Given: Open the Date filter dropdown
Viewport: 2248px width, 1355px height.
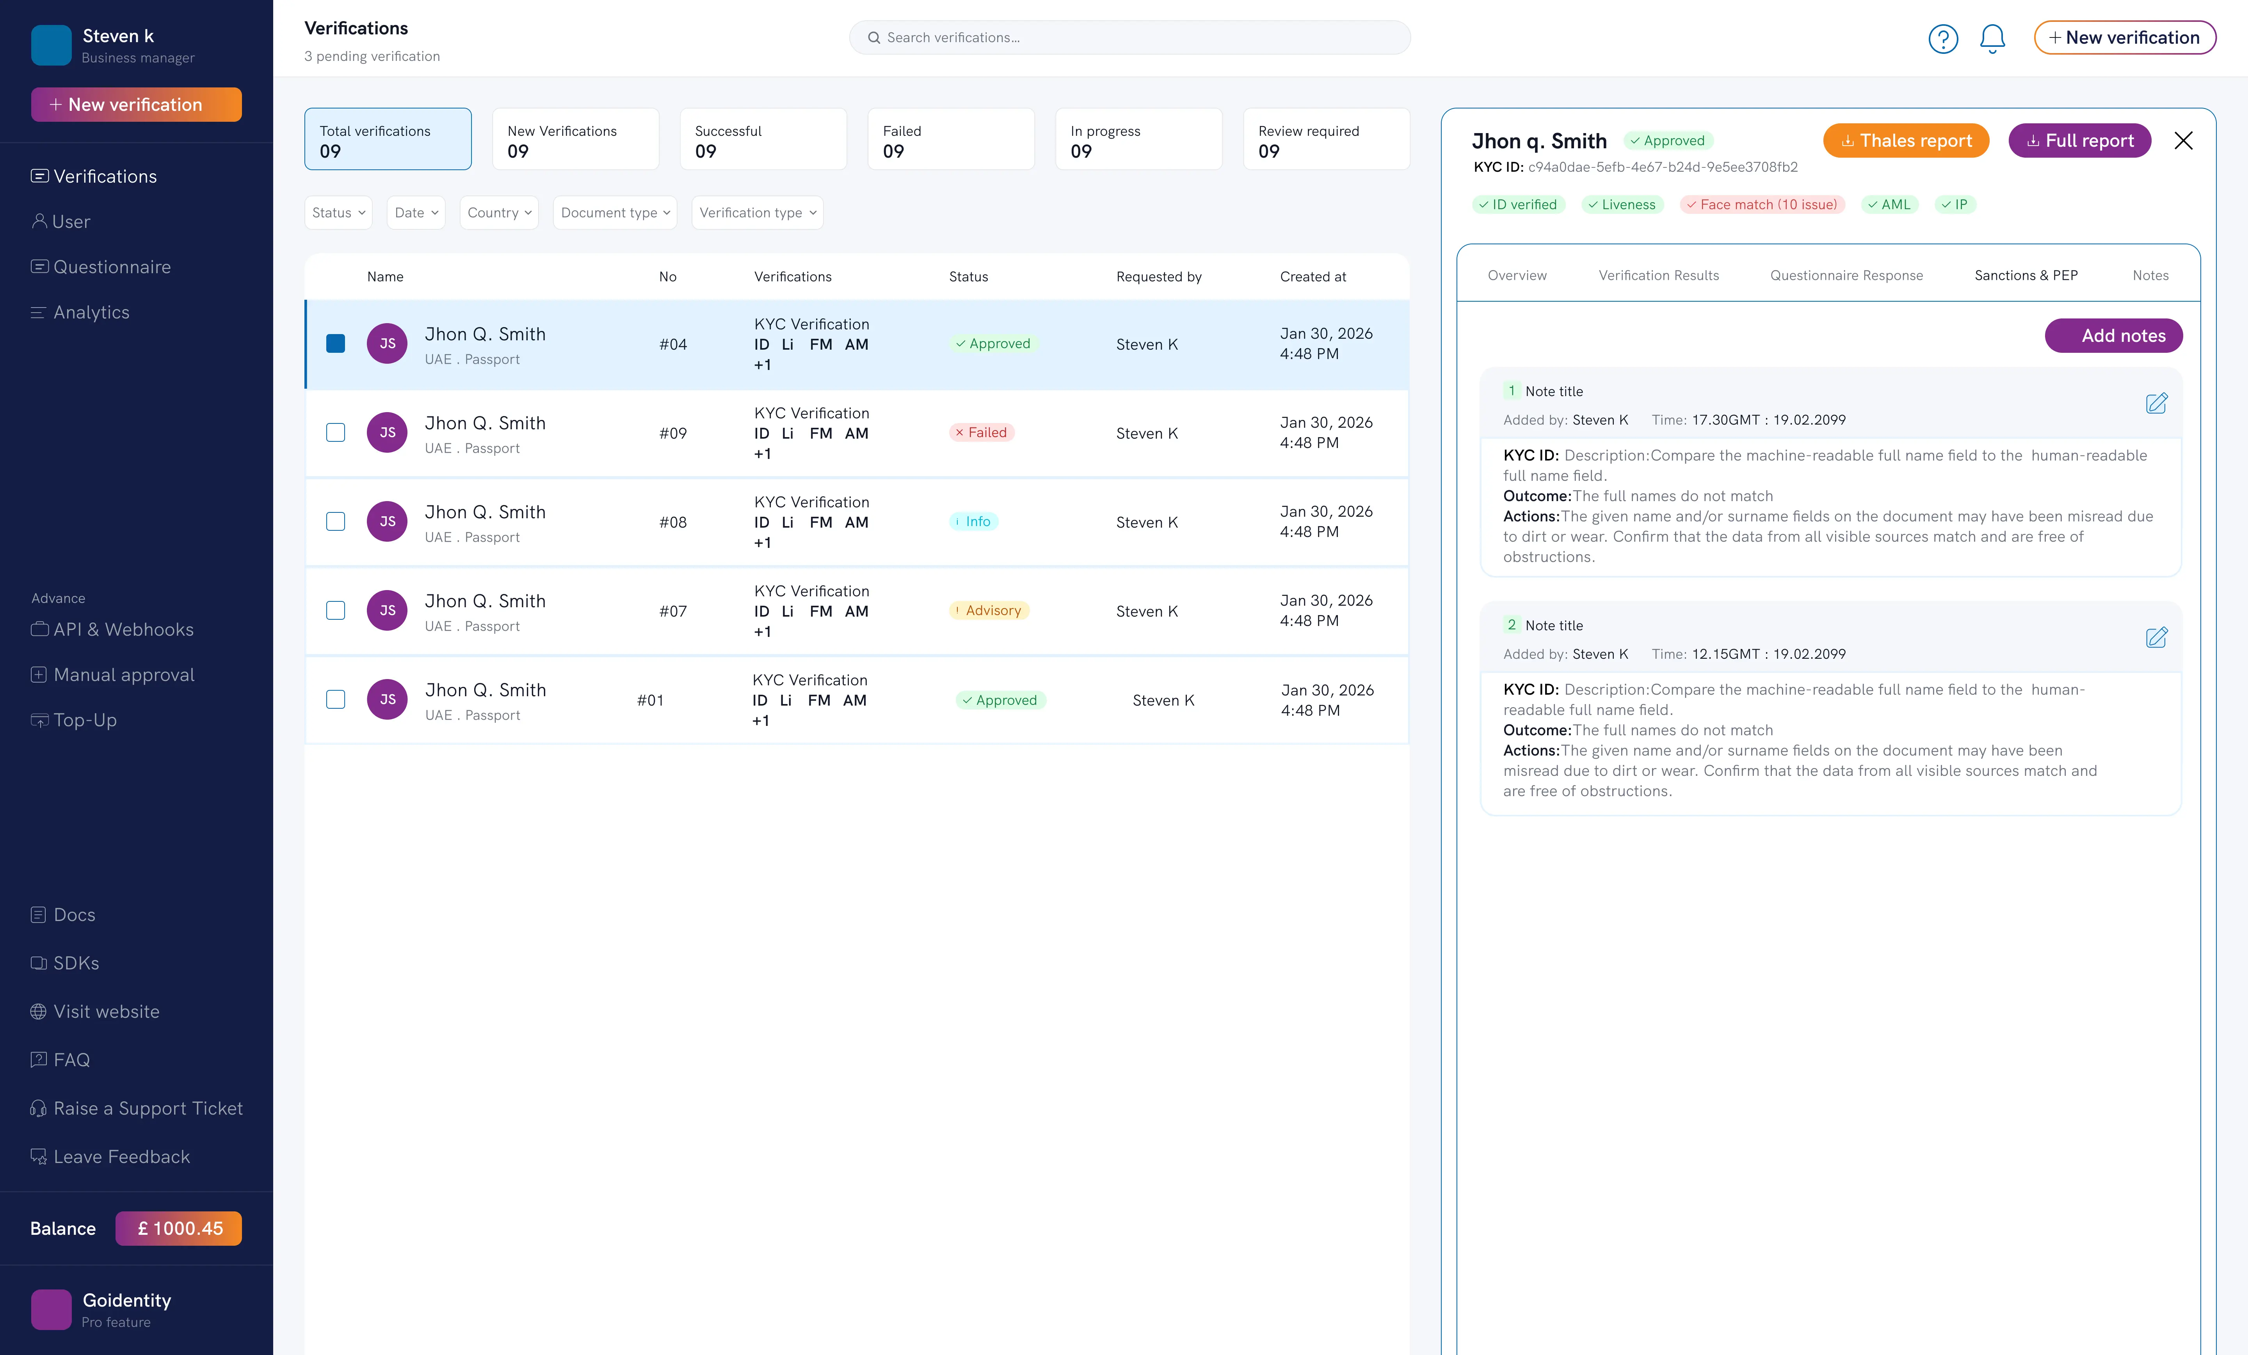Looking at the screenshot, I should click(x=416, y=213).
